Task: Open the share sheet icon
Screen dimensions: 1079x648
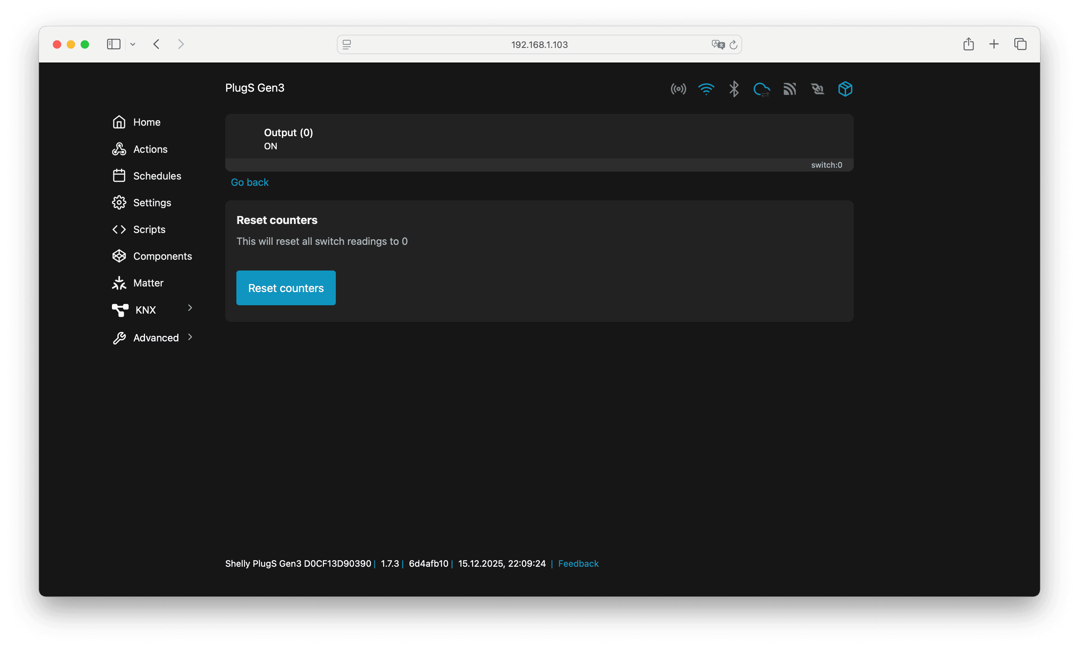Action: [x=968, y=44]
